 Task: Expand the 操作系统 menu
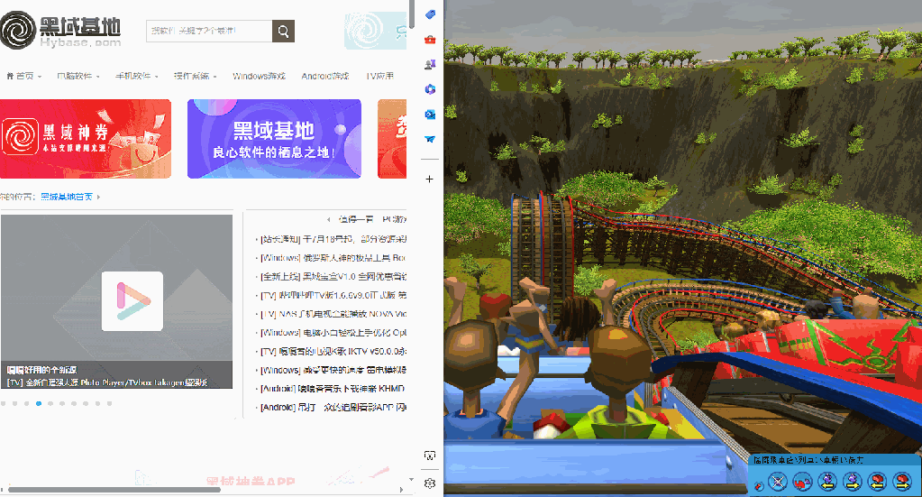click(196, 76)
